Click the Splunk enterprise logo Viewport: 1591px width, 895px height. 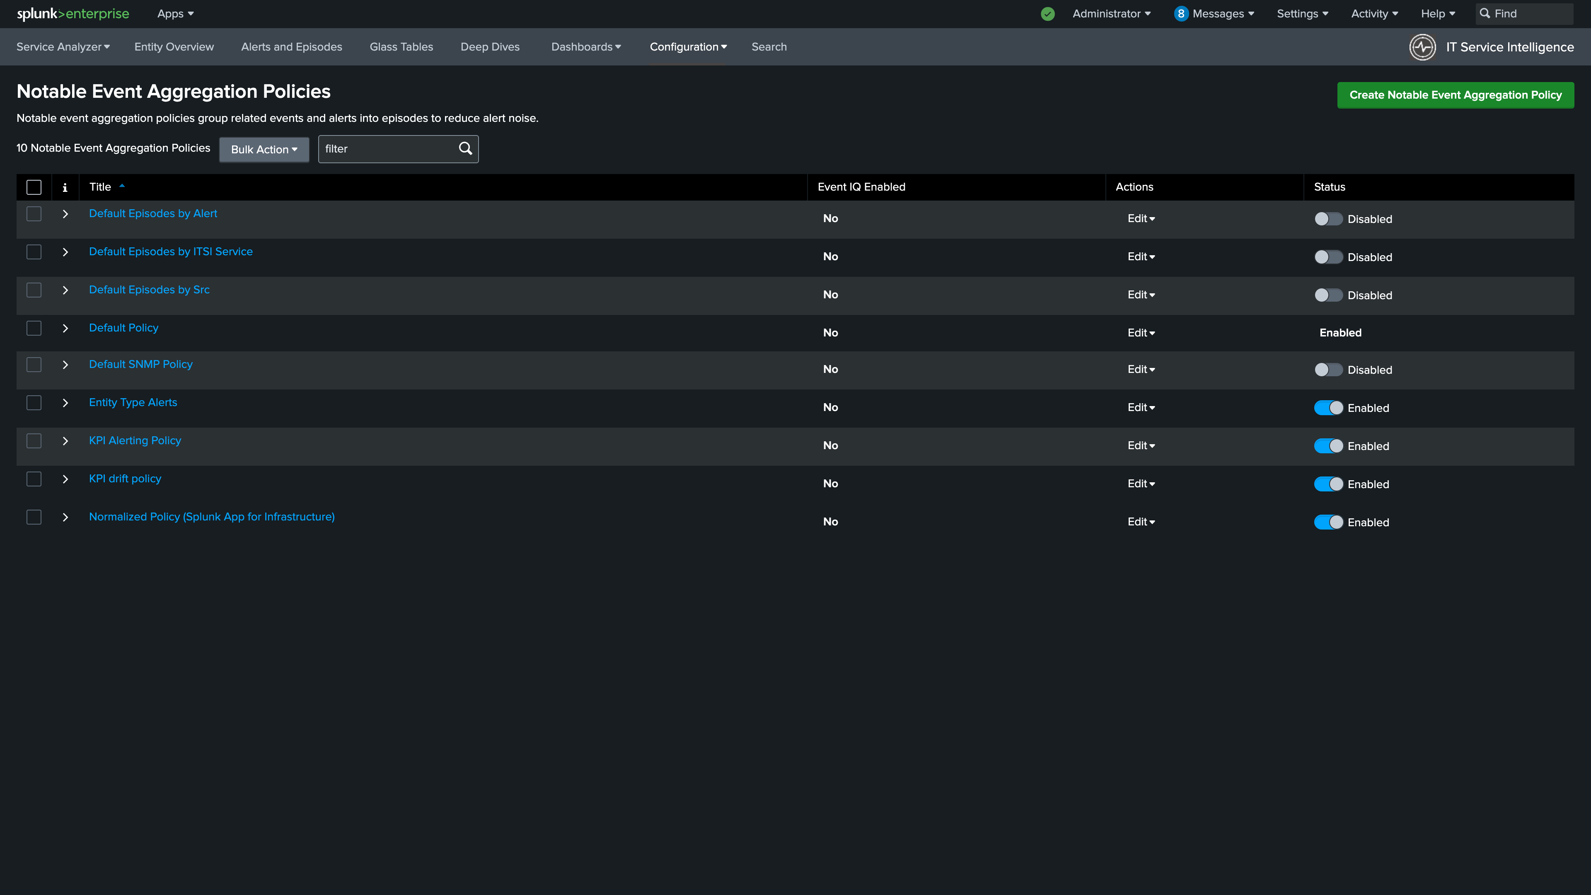click(73, 14)
